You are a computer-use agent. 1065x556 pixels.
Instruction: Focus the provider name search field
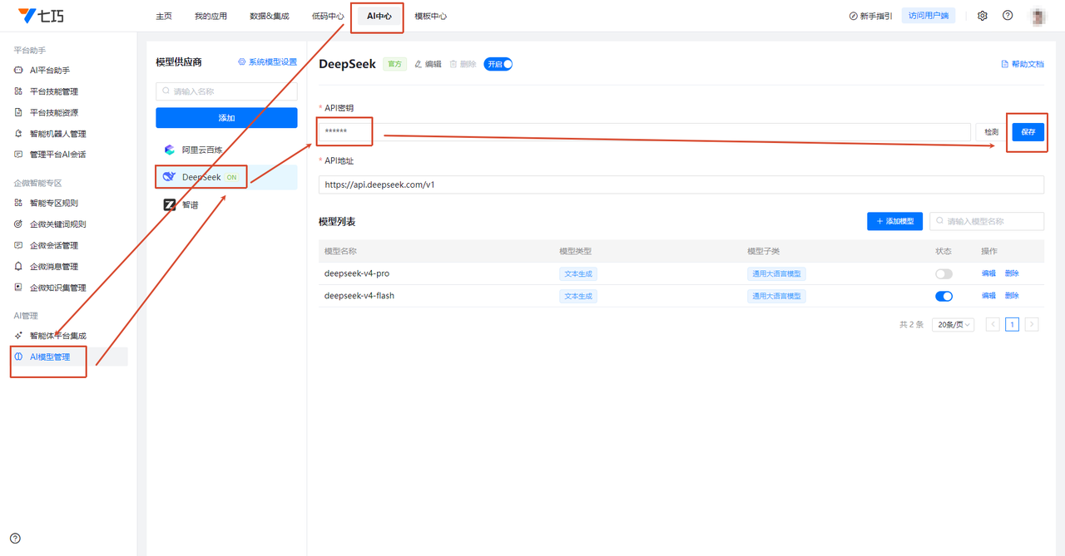tap(226, 91)
